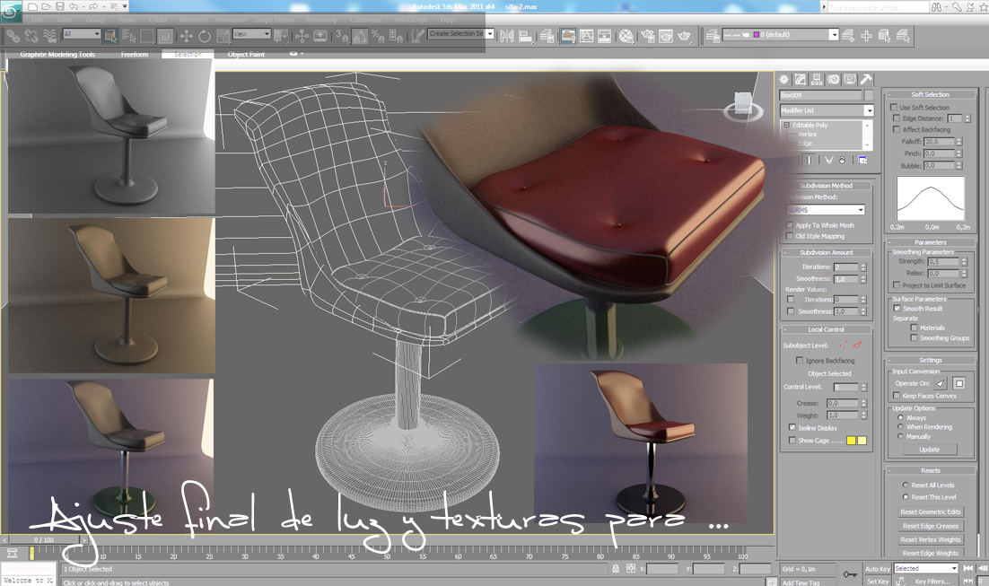Toggle the Isoline Display checkbox
Image resolution: width=989 pixels, height=586 pixels.
tap(792, 428)
